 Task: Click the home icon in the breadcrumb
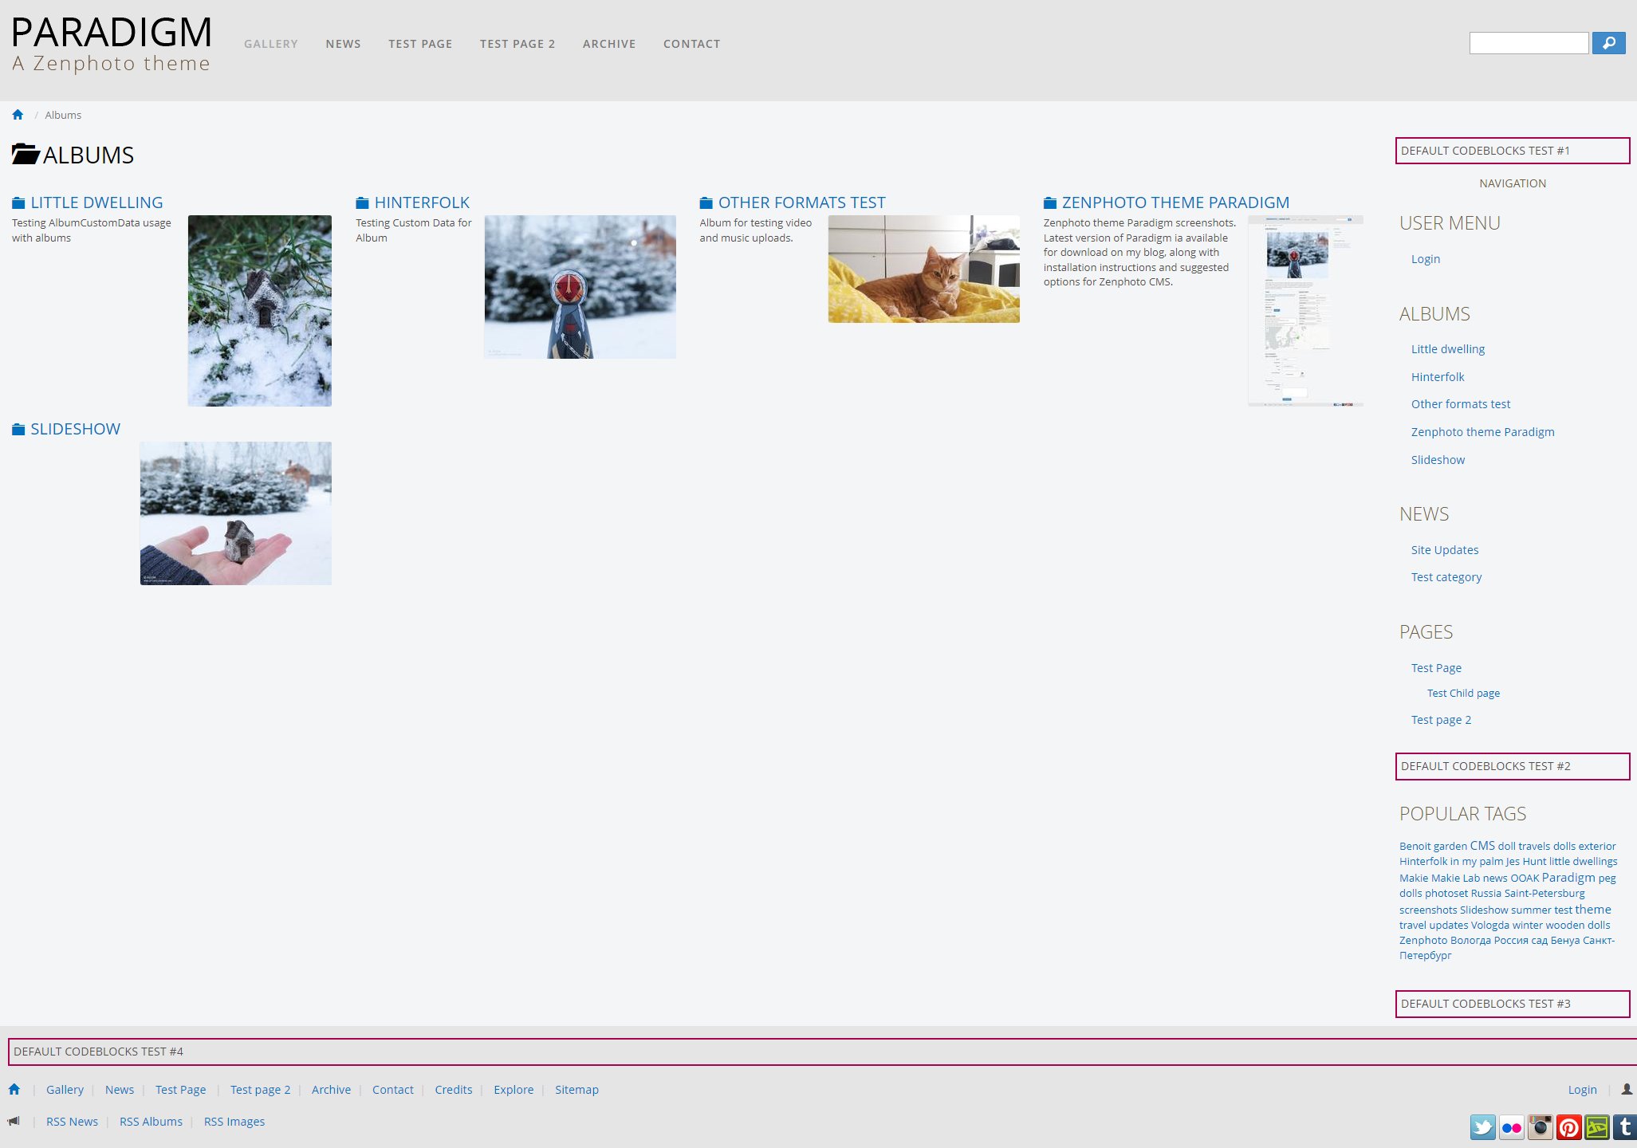tap(18, 114)
